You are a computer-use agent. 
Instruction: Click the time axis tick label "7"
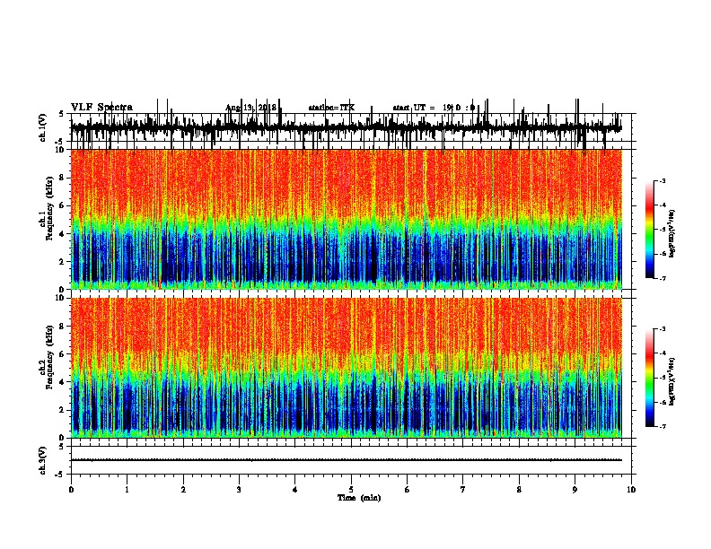463,490
